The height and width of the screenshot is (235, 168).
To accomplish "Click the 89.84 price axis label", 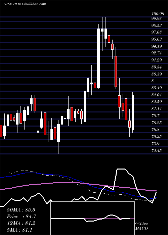I will 157,67.
